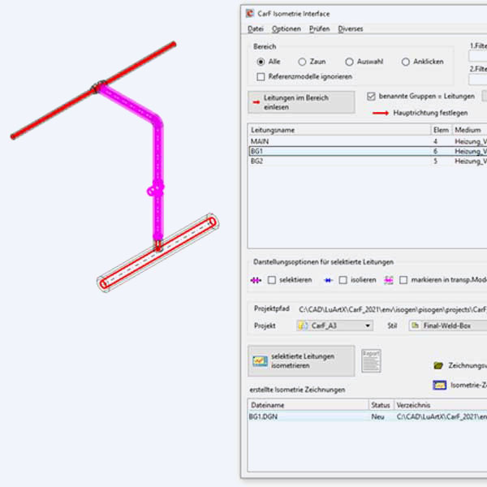
Task: Click the magenta selektieren pipe icon
Action: click(256, 281)
